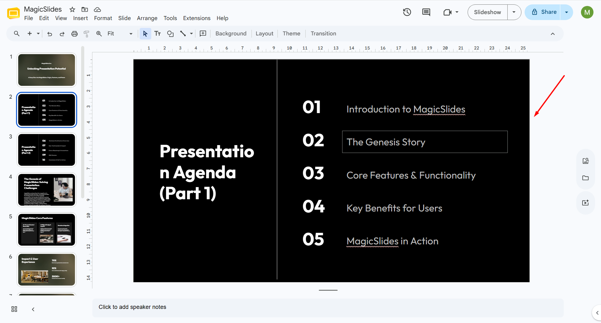Open Share options dropdown arrow
601x323 pixels.
(567, 12)
